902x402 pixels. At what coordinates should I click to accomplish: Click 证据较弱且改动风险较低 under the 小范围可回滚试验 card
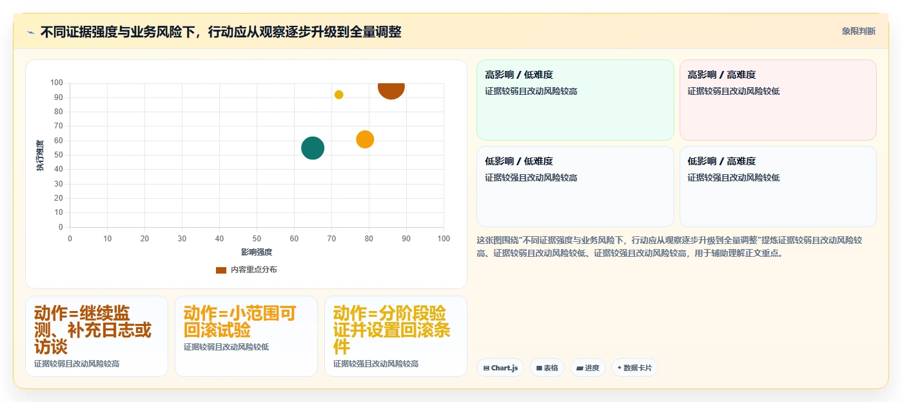(x=226, y=347)
